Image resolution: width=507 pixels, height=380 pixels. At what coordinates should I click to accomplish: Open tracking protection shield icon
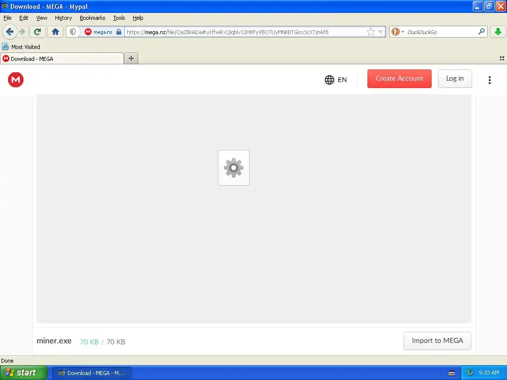point(73,32)
